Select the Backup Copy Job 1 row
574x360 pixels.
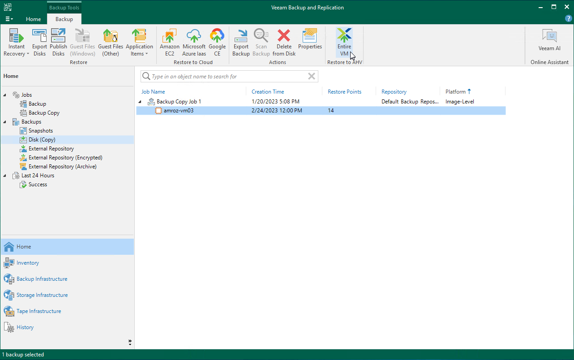pos(321,102)
